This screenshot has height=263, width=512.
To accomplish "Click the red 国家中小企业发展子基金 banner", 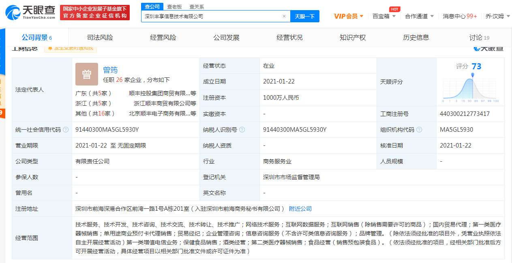I will (95, 13).
